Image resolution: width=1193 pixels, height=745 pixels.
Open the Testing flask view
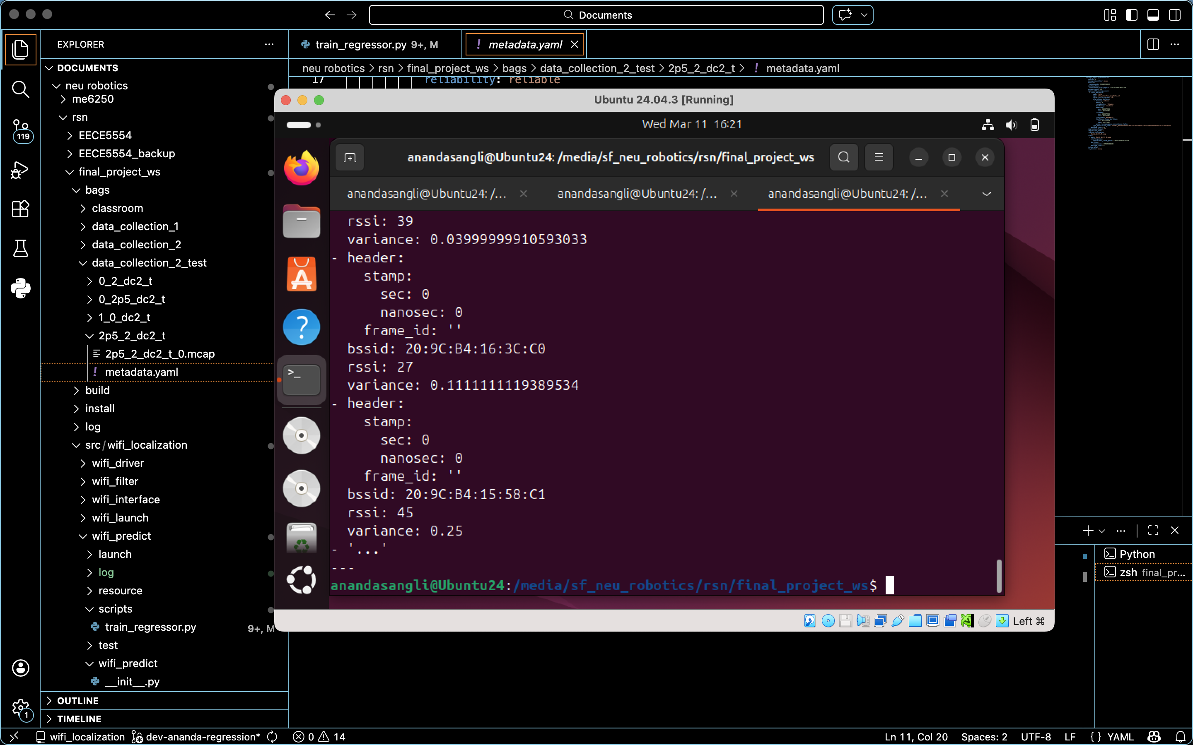click(20, 248)
